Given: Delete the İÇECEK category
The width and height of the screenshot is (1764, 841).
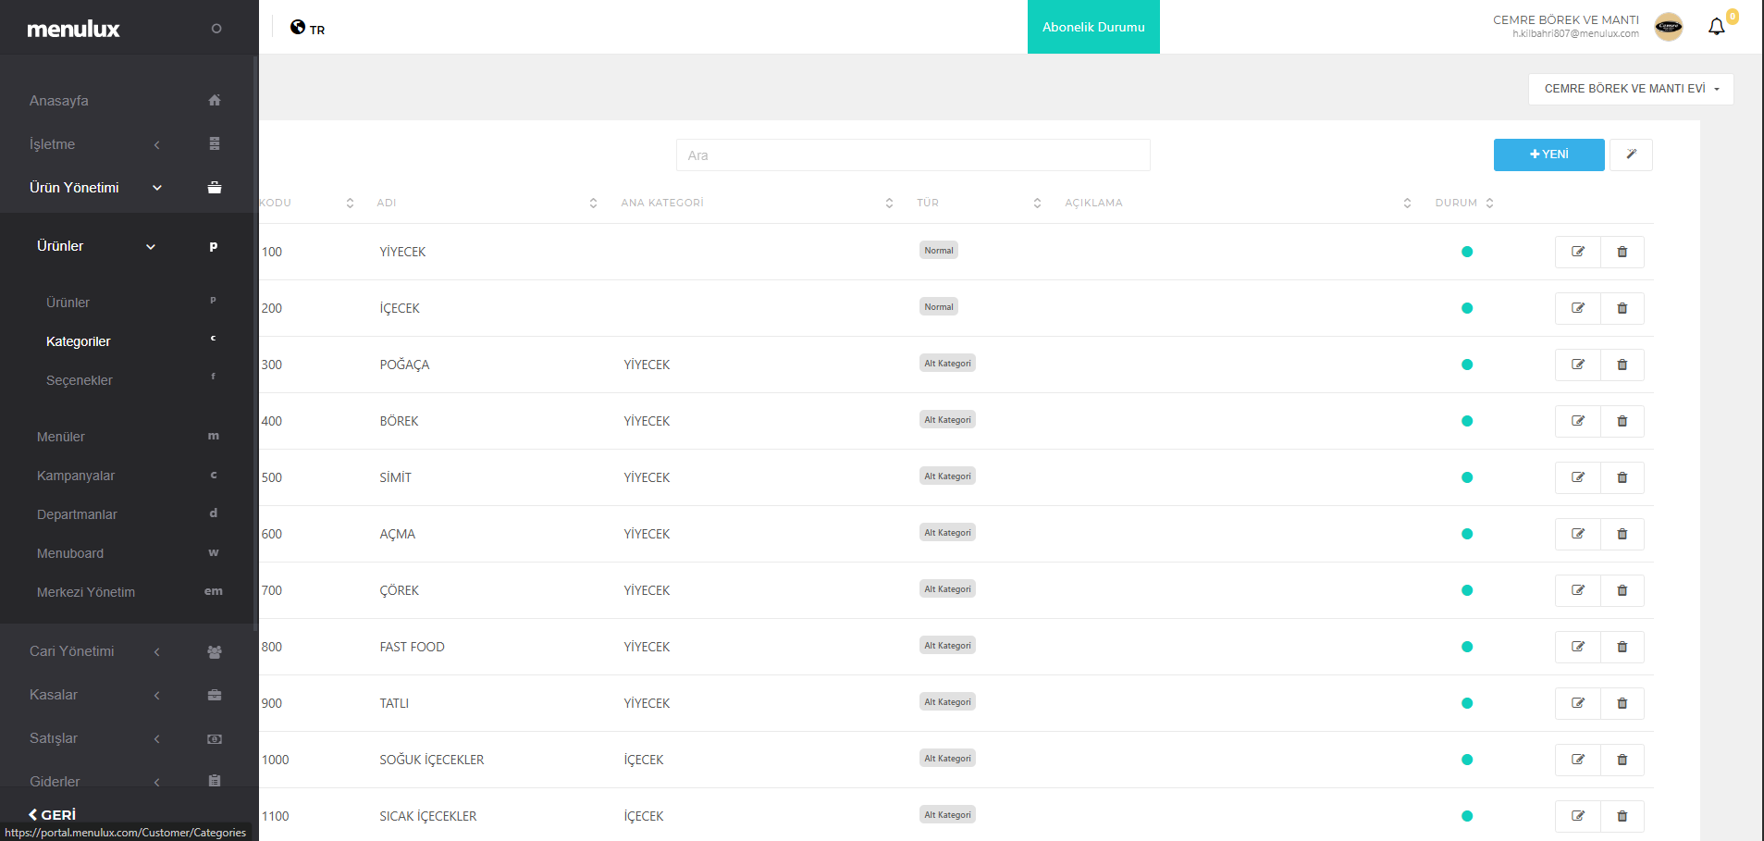Looking at the screenshot, I should pos(1622,308).
